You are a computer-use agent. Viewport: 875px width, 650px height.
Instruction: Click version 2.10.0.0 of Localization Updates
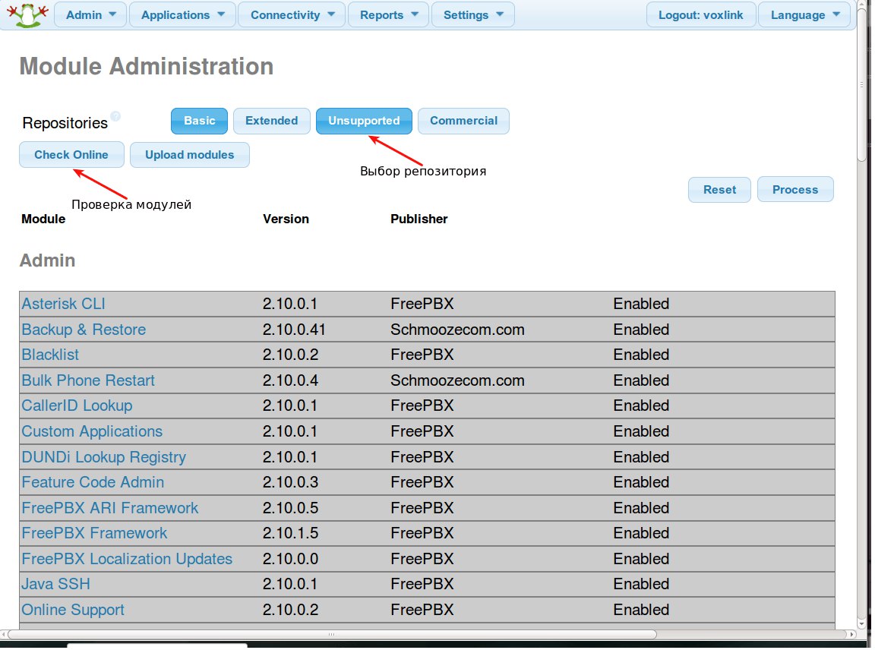291,559
